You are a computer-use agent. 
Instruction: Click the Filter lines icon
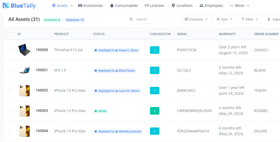[x=243, y=19]
